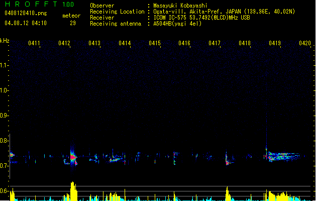Click the 0416 time marker

[184, 43]
